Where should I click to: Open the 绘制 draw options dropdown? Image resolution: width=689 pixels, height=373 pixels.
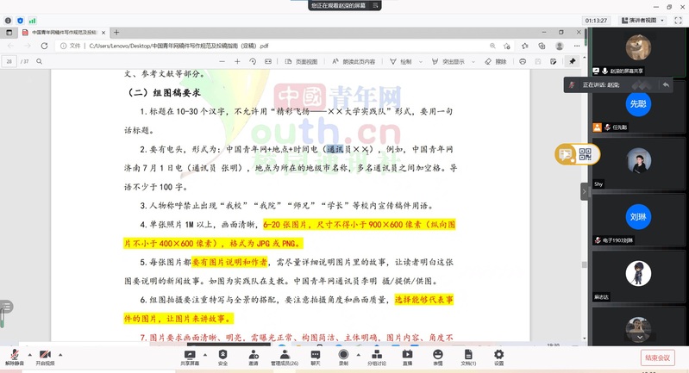[x=421, y=62]
